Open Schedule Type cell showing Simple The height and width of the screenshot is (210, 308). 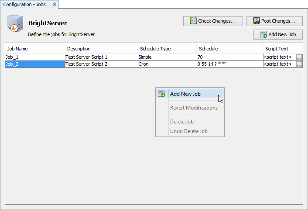point(167,57)
